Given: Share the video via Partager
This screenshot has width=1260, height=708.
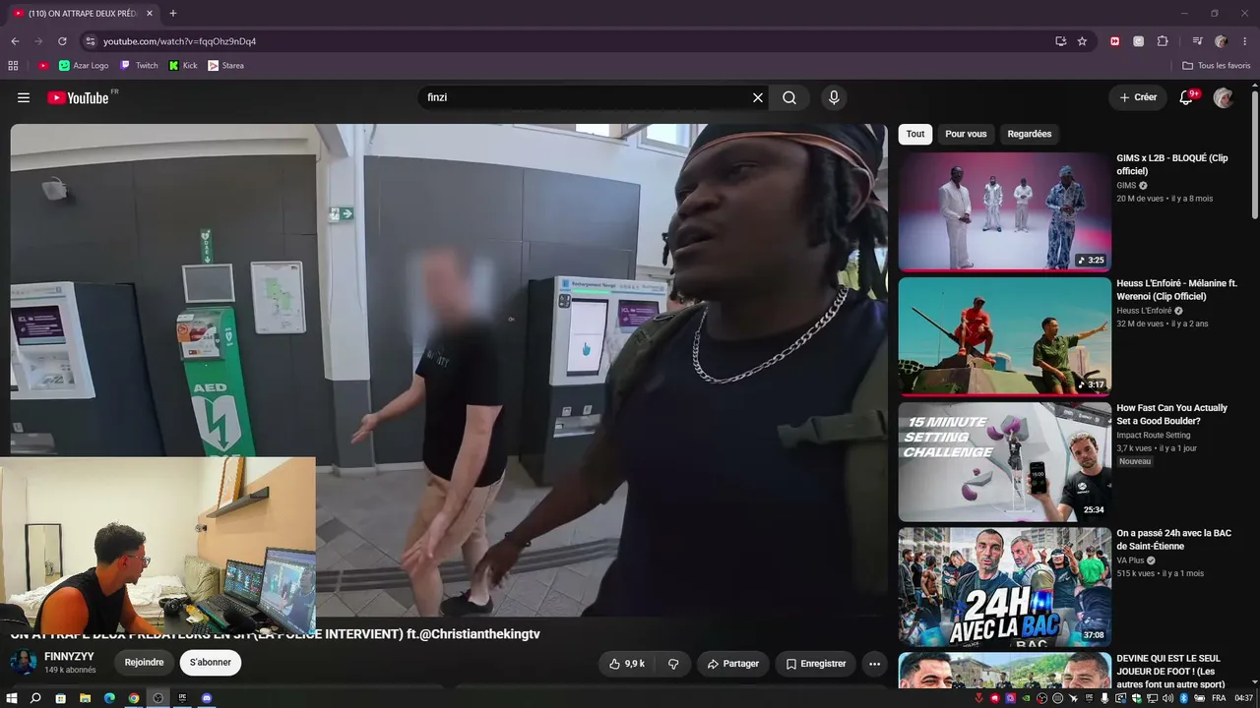Looking at the screenshot, I should 733,664.
